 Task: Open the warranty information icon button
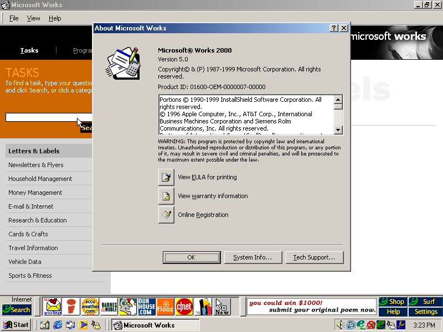[166, 196]
